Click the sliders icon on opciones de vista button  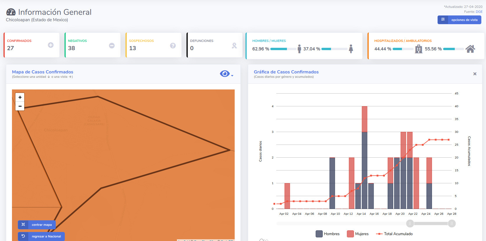pyautogui.click(x=443, y=20)
